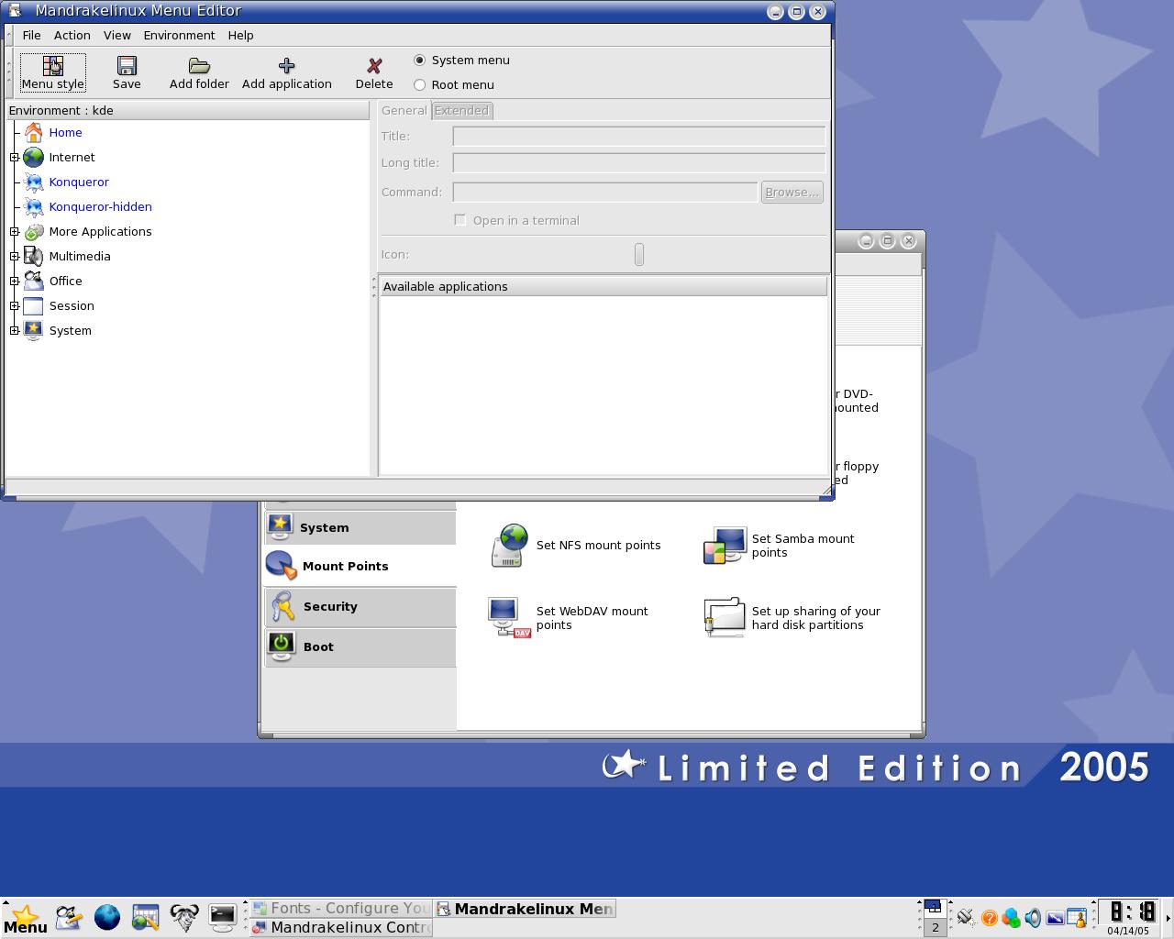The height and width of the screenshot is (939, 1174).
Task: Click the Set NFS mount points icon
Action: [509, 545]
